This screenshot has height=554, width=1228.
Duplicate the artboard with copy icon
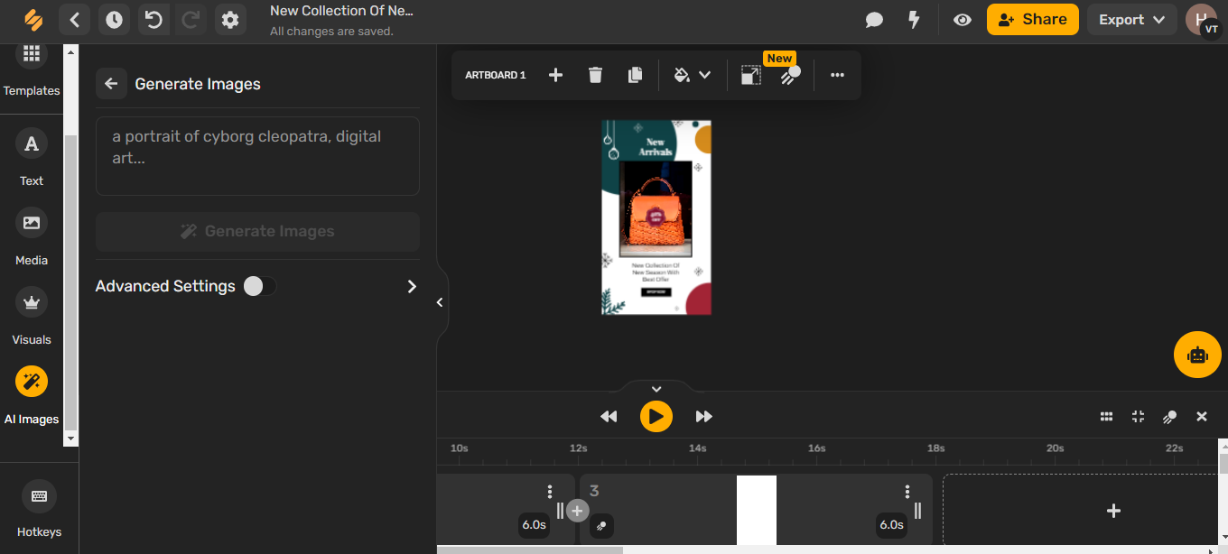point(635,75)
